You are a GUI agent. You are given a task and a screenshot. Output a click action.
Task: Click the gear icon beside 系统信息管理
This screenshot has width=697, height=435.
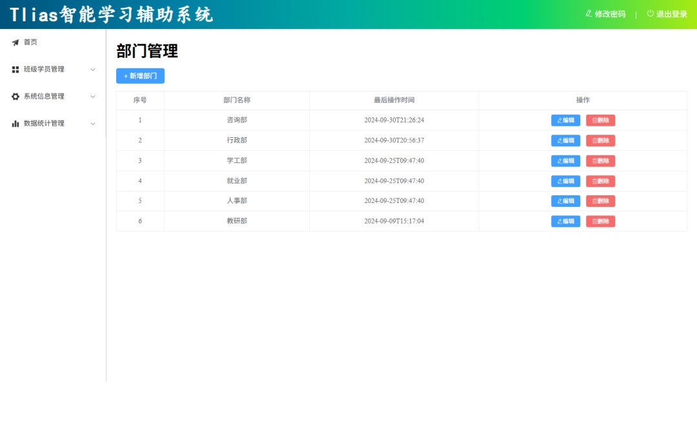click(x=15, y=96)
